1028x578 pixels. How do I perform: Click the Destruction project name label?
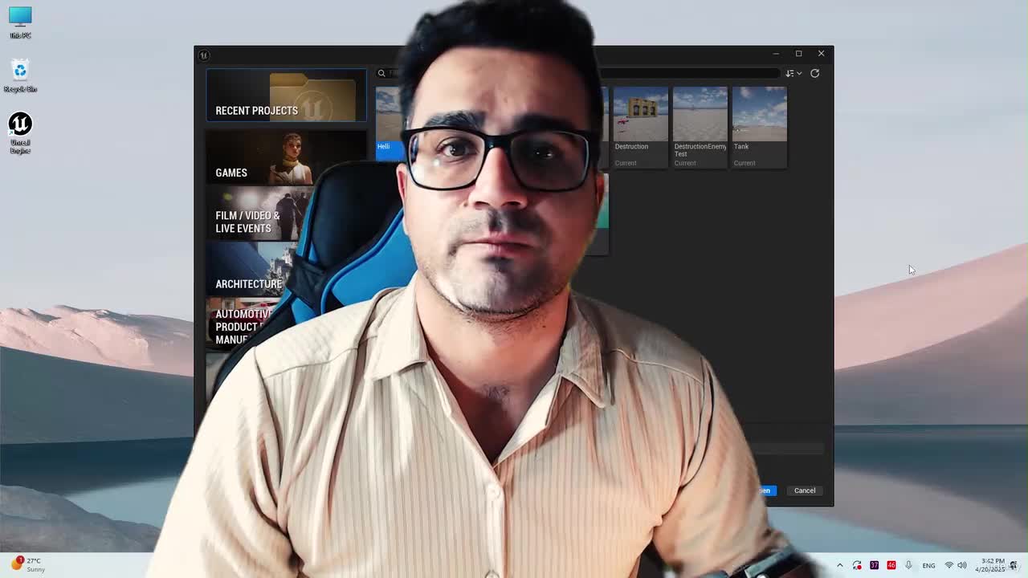[631, 147]
